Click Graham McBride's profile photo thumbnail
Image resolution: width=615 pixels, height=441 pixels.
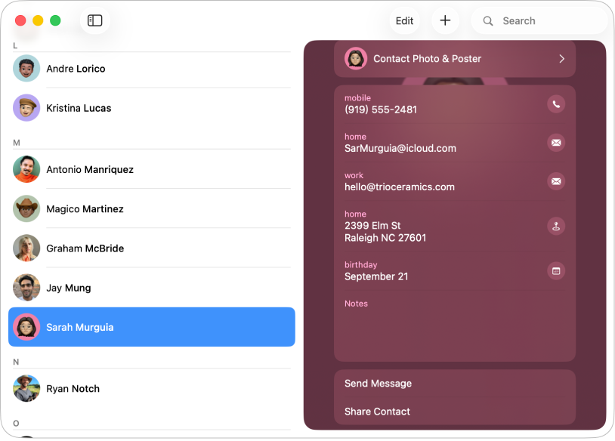[x=26, y=248]
